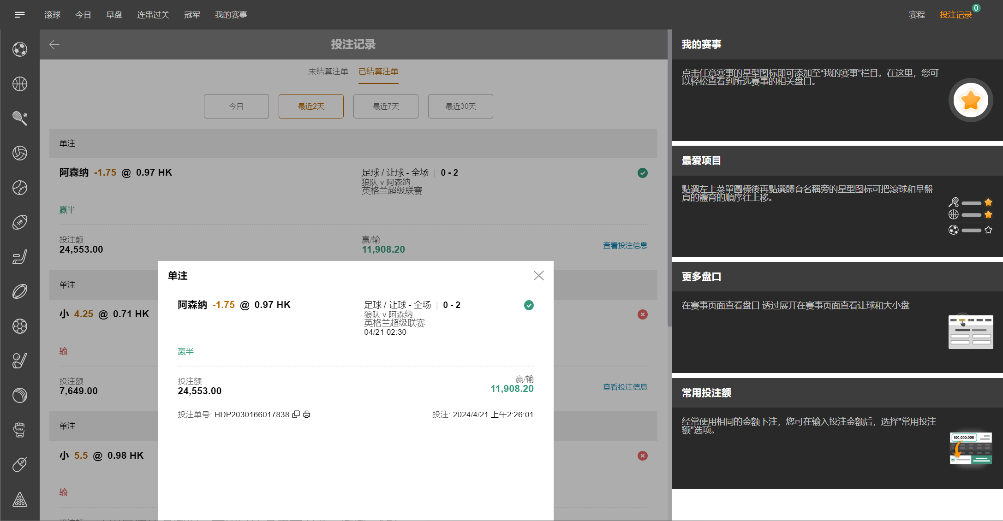Screen dimensions: 1003x521
Task: Filter by 最近7天 button
Action: coord(386,107)
